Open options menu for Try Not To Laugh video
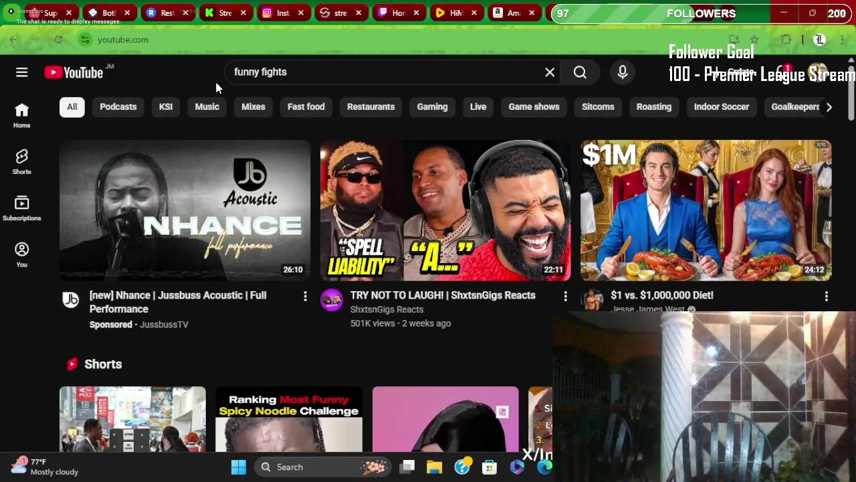 [565, 296]
